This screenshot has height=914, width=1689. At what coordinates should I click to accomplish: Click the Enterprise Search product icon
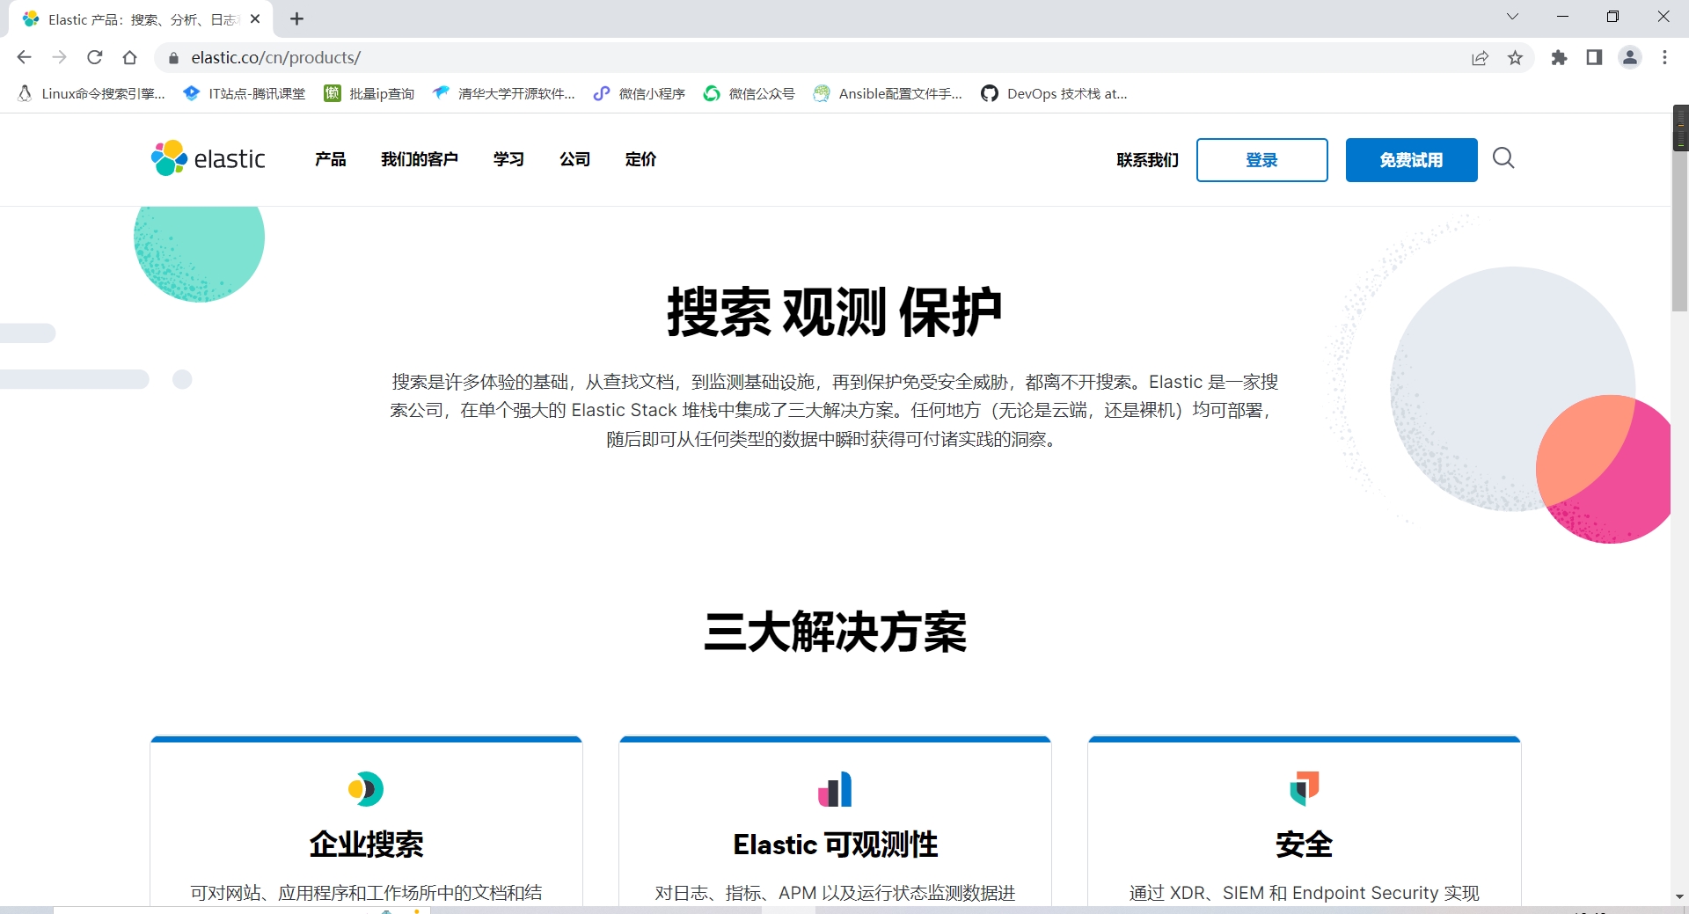(366, 789)
